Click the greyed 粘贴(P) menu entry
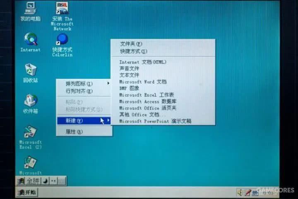The width and height of the screenshot is (298, 199). (x=84, y=102)
